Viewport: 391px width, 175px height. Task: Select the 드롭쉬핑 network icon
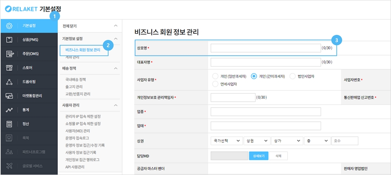point(10,82)
